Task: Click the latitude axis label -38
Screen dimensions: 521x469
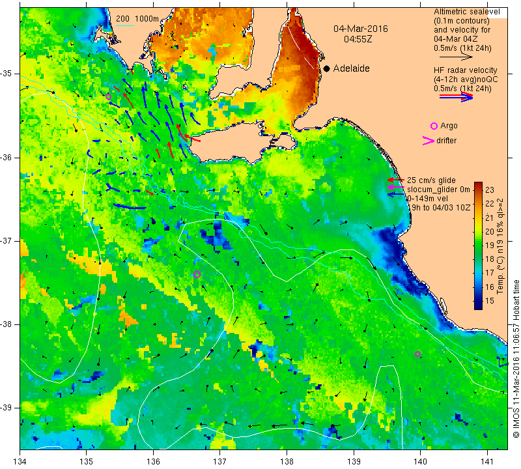Action: (6, 324)
